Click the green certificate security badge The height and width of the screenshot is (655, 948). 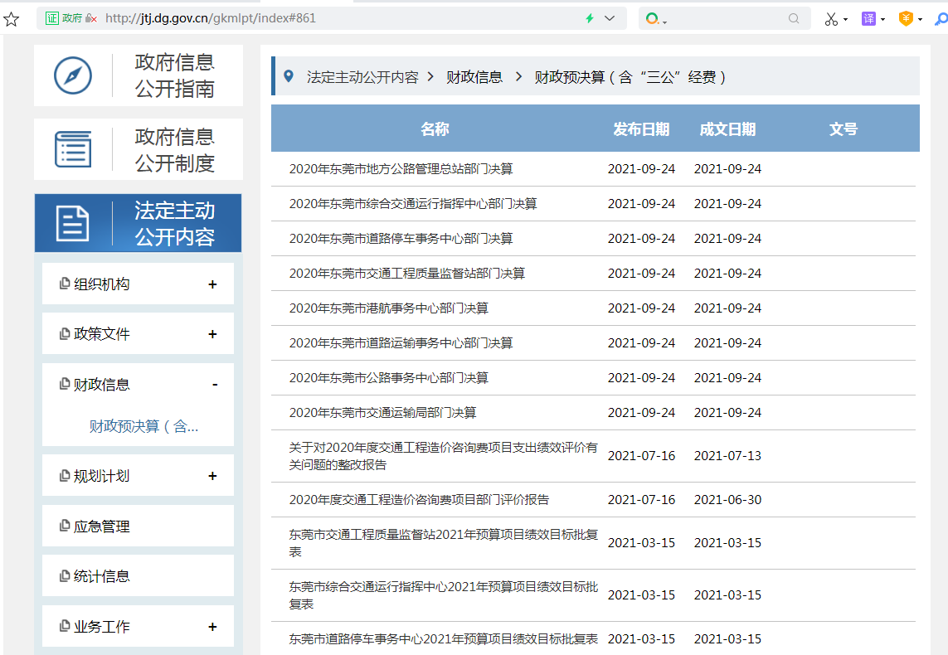(52, 18)
